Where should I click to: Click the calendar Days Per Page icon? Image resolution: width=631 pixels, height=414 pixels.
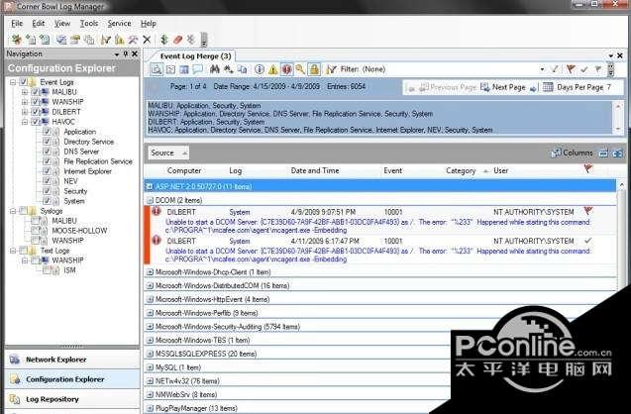548,87
